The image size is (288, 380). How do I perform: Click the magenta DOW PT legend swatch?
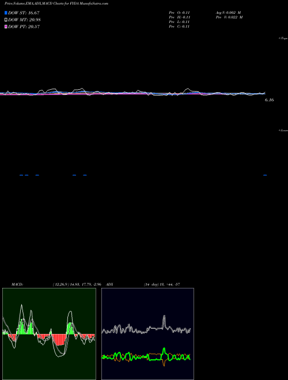point(6,26)
